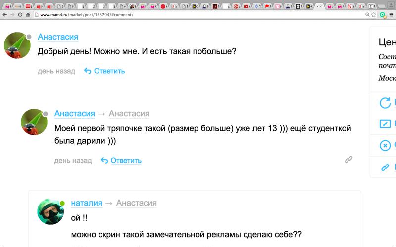396x247 pixels.
Task: Click the blue chain link icon in sidebar
Action: pyautogui.click(x=385, y=167)
